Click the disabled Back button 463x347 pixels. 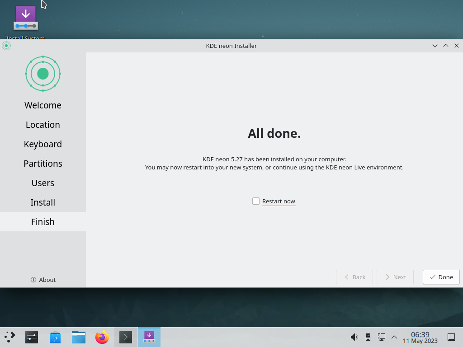354,277
